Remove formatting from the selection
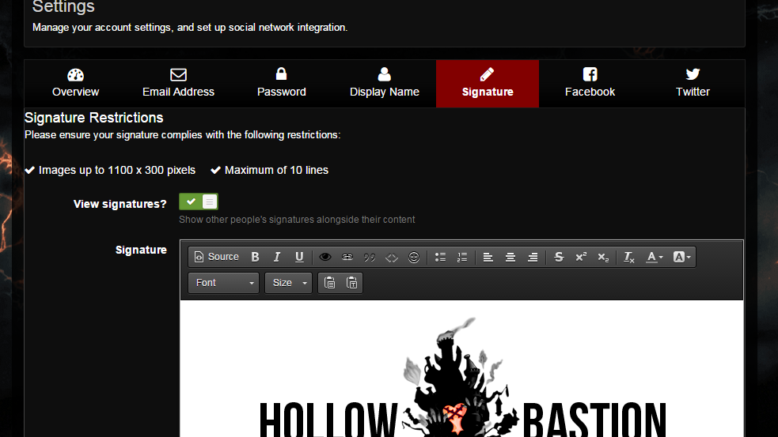Image resolution: width=778 pixels, height=437 pixels. pos(628,257)
